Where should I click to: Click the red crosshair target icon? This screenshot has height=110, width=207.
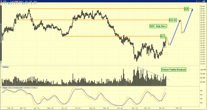[2, 4]
